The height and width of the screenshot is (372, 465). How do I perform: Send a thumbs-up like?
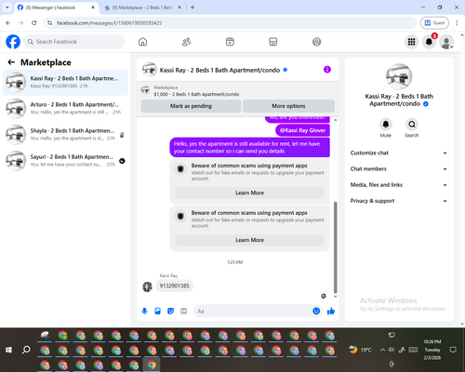(x=331, y=311)
